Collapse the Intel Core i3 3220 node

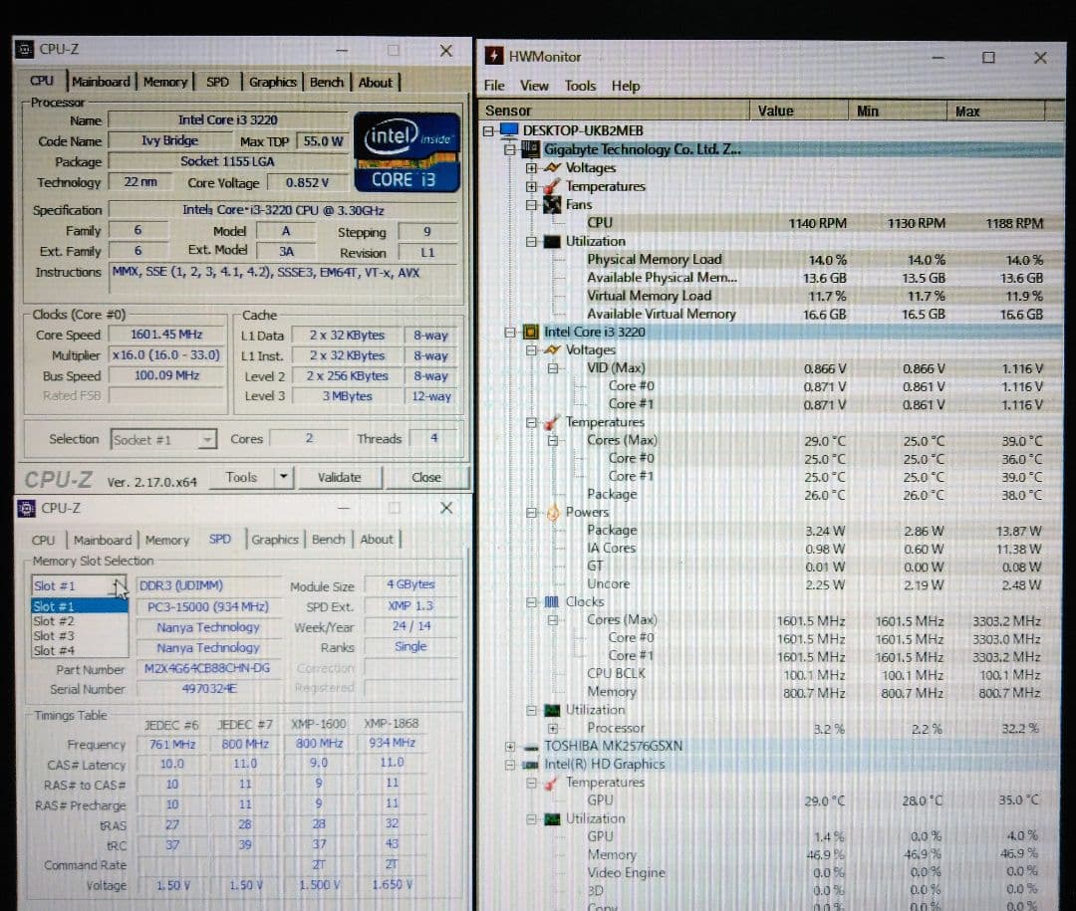coord(510,332)
